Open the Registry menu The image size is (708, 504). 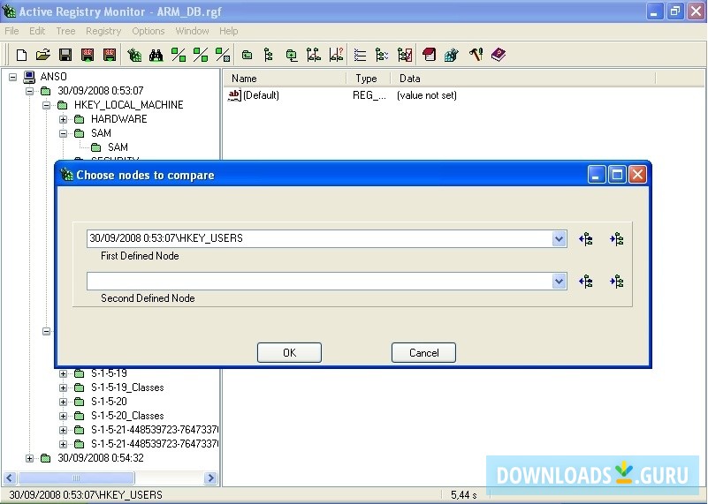click(103, 31)
